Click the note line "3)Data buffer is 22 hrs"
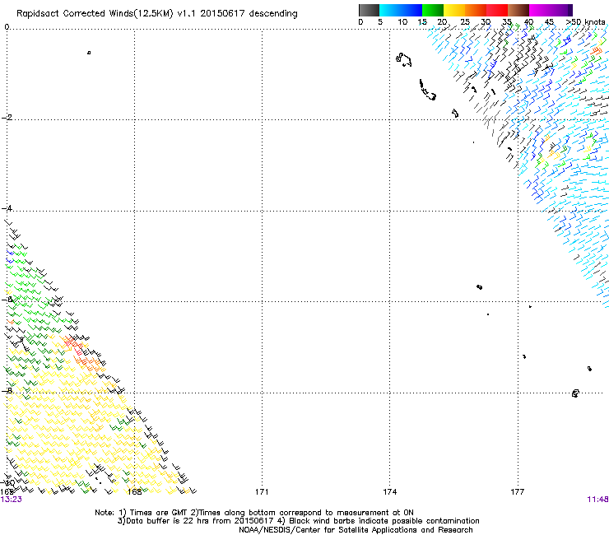The image size is (609, 535). (x=298, y=521)
